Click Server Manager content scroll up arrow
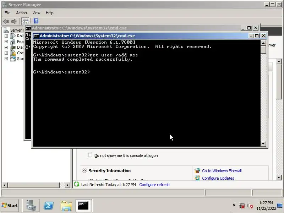Viewport: 284px width, 213px height. pos(279,61)
